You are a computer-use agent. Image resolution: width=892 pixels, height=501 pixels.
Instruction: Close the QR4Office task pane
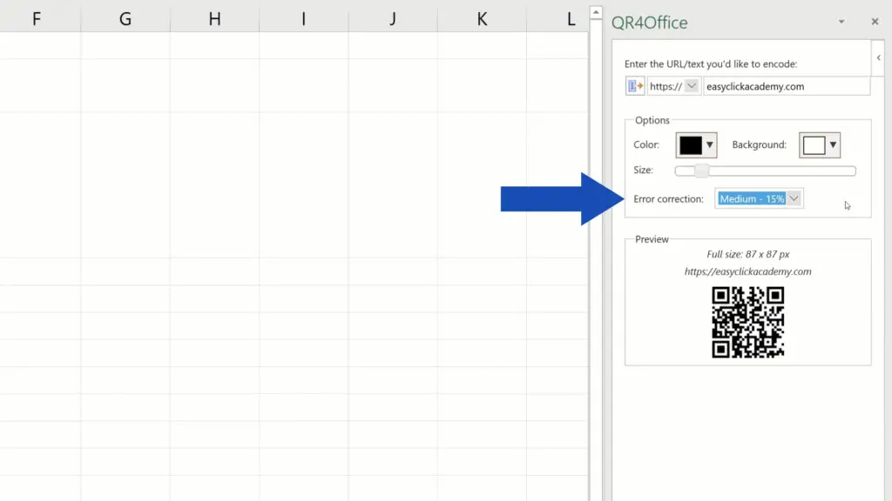coord(875,22)
